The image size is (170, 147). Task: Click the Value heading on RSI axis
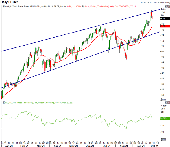164,106
